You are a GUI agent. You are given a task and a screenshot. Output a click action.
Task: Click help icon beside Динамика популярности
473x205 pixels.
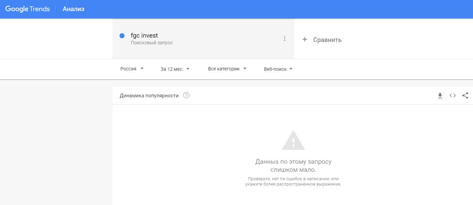187,95
